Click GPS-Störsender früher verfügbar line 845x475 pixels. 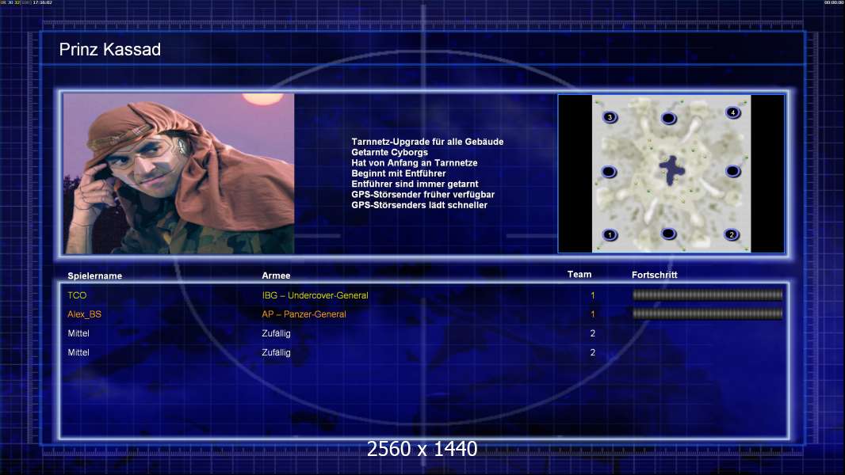[423, 194]
